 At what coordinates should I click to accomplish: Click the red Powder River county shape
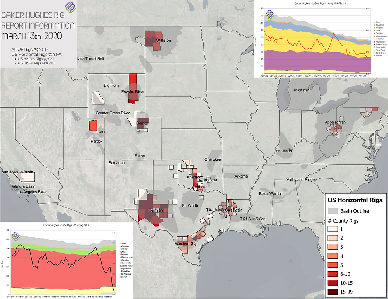pyautogui.click(x=133, y=89)
